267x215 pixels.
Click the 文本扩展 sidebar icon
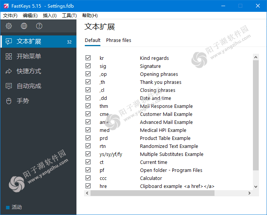click(9, 42)
